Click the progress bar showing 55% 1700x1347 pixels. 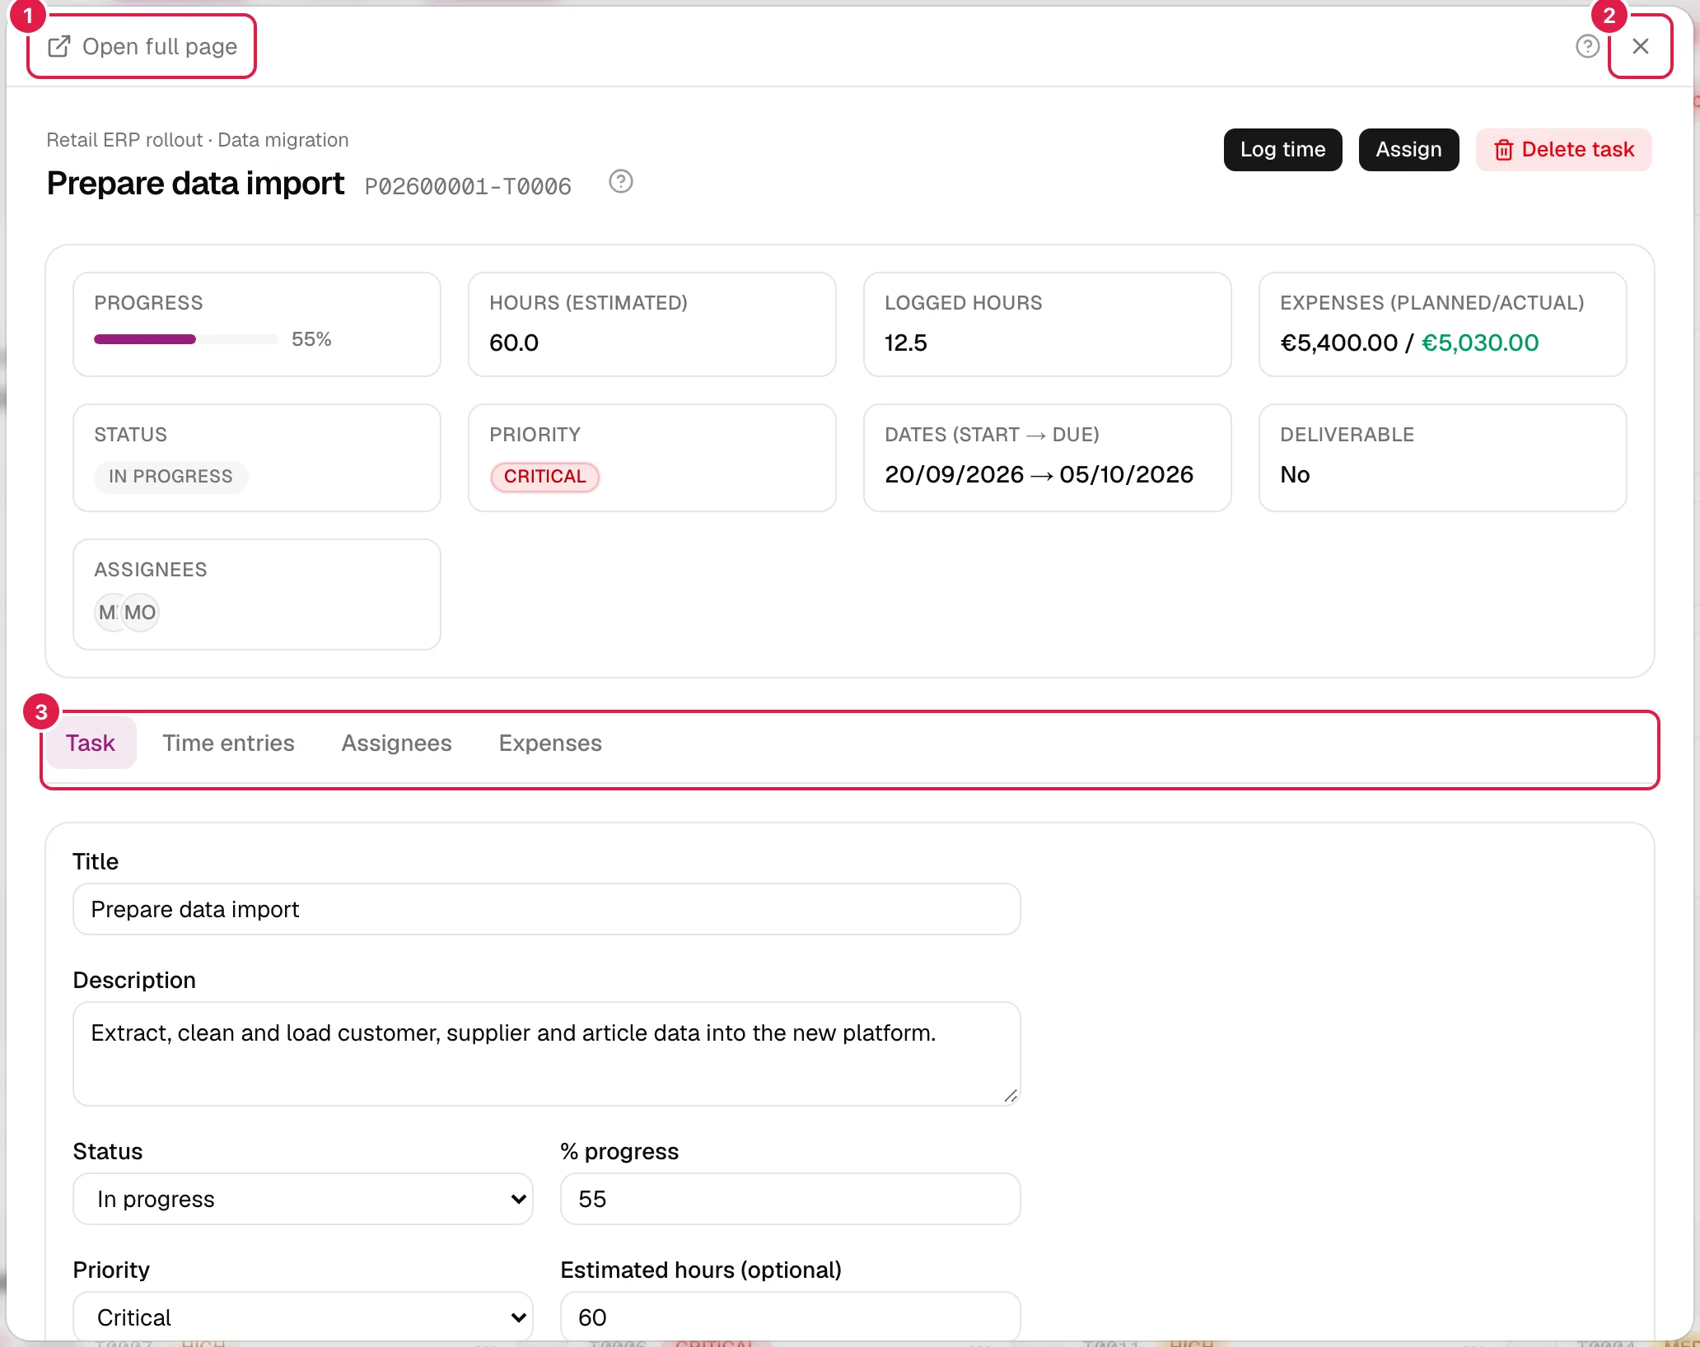[x=186, y=339]
